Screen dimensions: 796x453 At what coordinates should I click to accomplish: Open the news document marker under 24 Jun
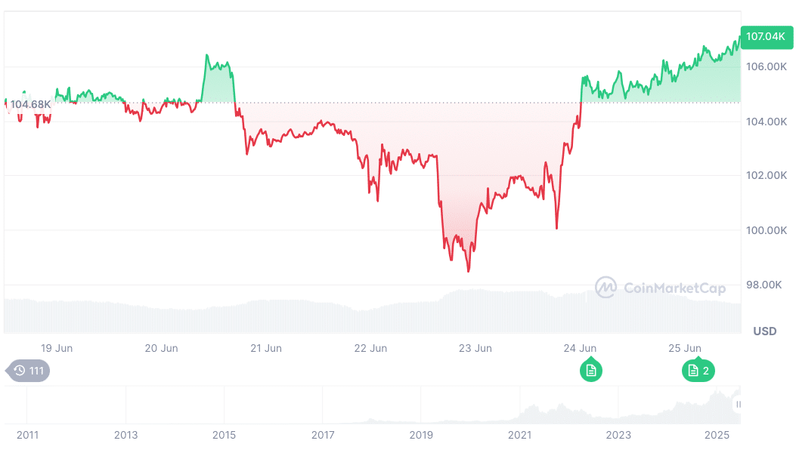[x=591, y=371]
